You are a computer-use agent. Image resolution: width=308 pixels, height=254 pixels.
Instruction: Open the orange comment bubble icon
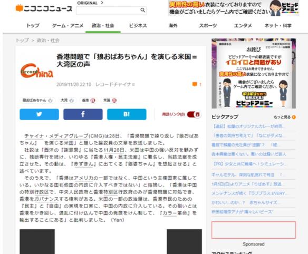pyautogui.click(x=195, y=84)
